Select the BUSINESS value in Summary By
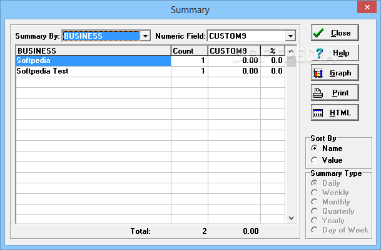 [101, 36]
